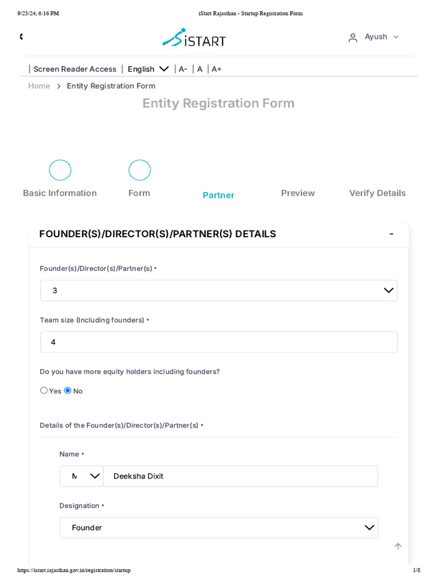
Task: Open the Founder(s)/Director(s)/Partner(s) count dropdown
Action: pos(218,290)
